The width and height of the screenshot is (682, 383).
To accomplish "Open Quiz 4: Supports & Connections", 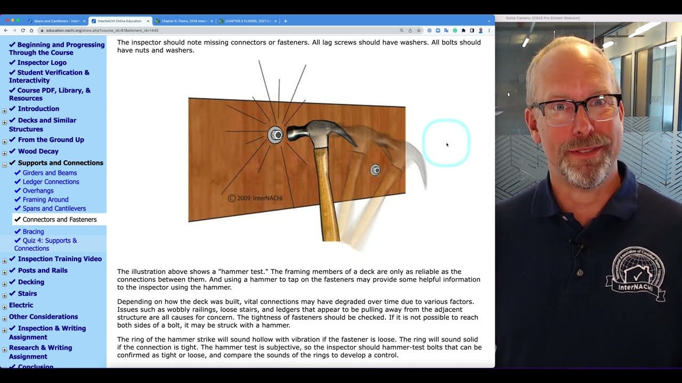I will click(x=46, y=244).
